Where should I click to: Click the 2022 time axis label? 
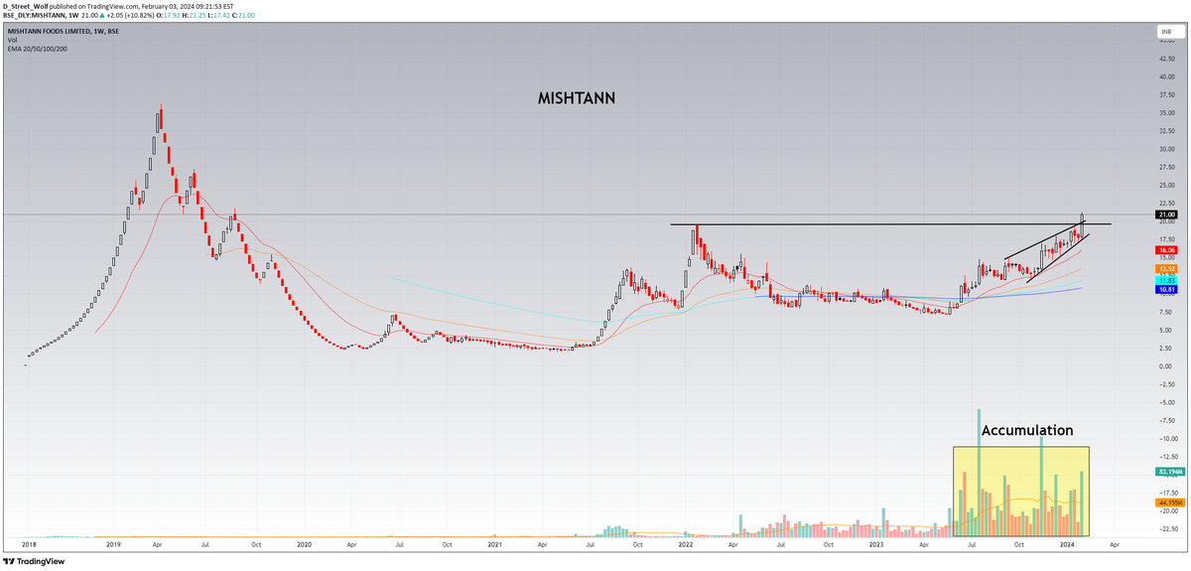click(x=686, y=545)
